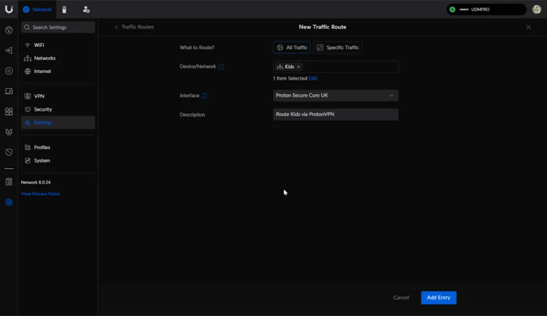Click the New Traffic Route title

pos(322,27)
